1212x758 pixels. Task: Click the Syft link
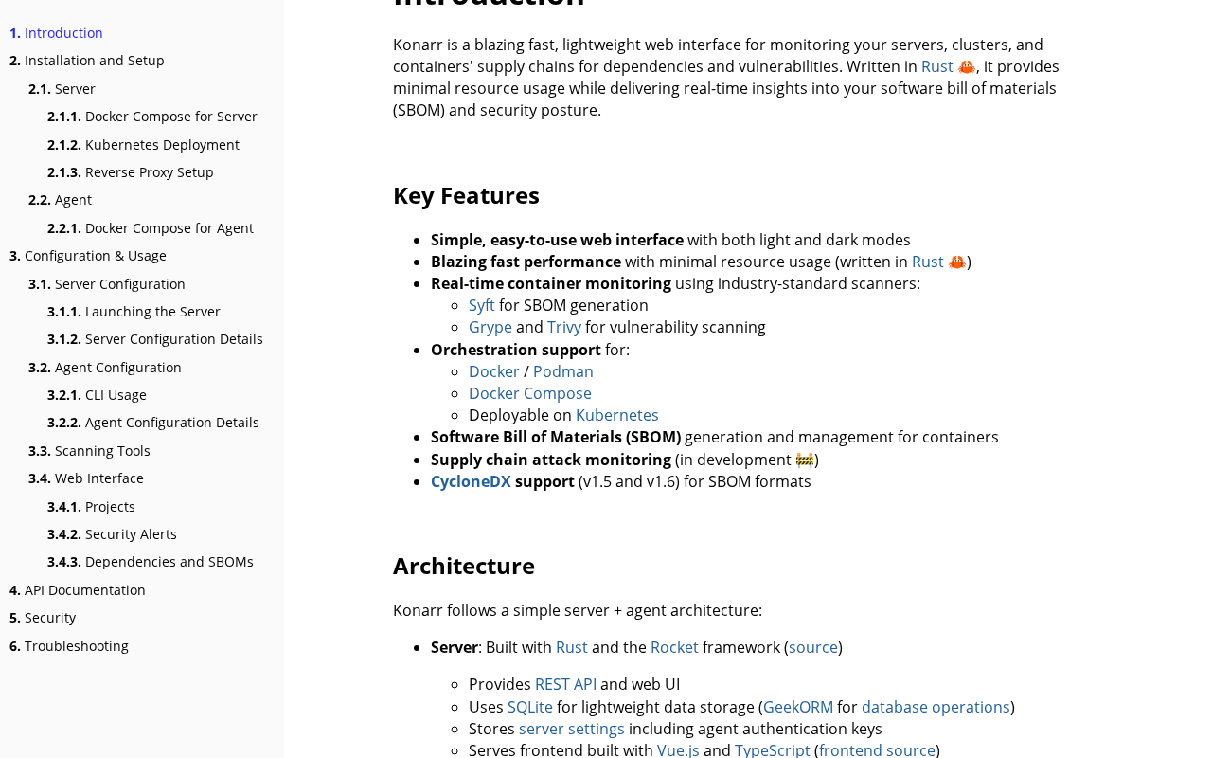click(481, 305)
